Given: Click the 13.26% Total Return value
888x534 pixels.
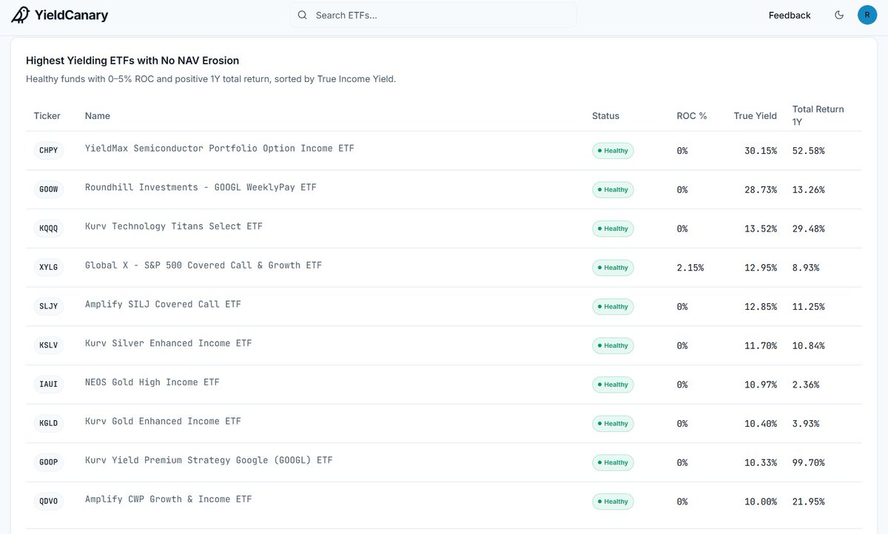Looking at the screenshot, I should [x=808, y=190].
